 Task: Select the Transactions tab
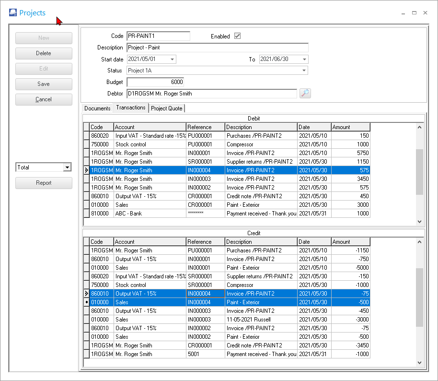[x=131, y=107]
